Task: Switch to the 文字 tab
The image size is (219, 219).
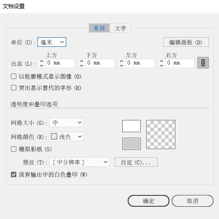Action: 120,28
